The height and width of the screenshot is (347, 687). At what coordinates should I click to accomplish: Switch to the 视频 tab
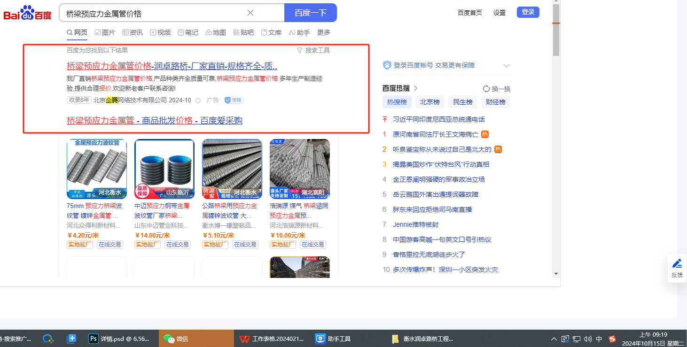coord(160,32)
